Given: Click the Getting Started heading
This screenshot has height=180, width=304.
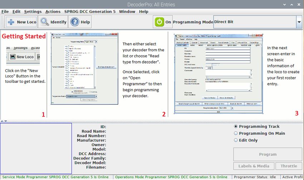Looking at the screenshot, I should coord(24,36).
